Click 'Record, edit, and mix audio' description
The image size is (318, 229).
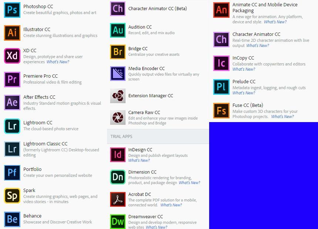pos(151,33)
